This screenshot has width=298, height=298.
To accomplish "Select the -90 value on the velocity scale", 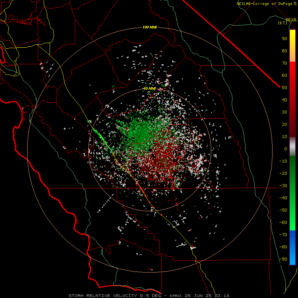I will 283,259.
